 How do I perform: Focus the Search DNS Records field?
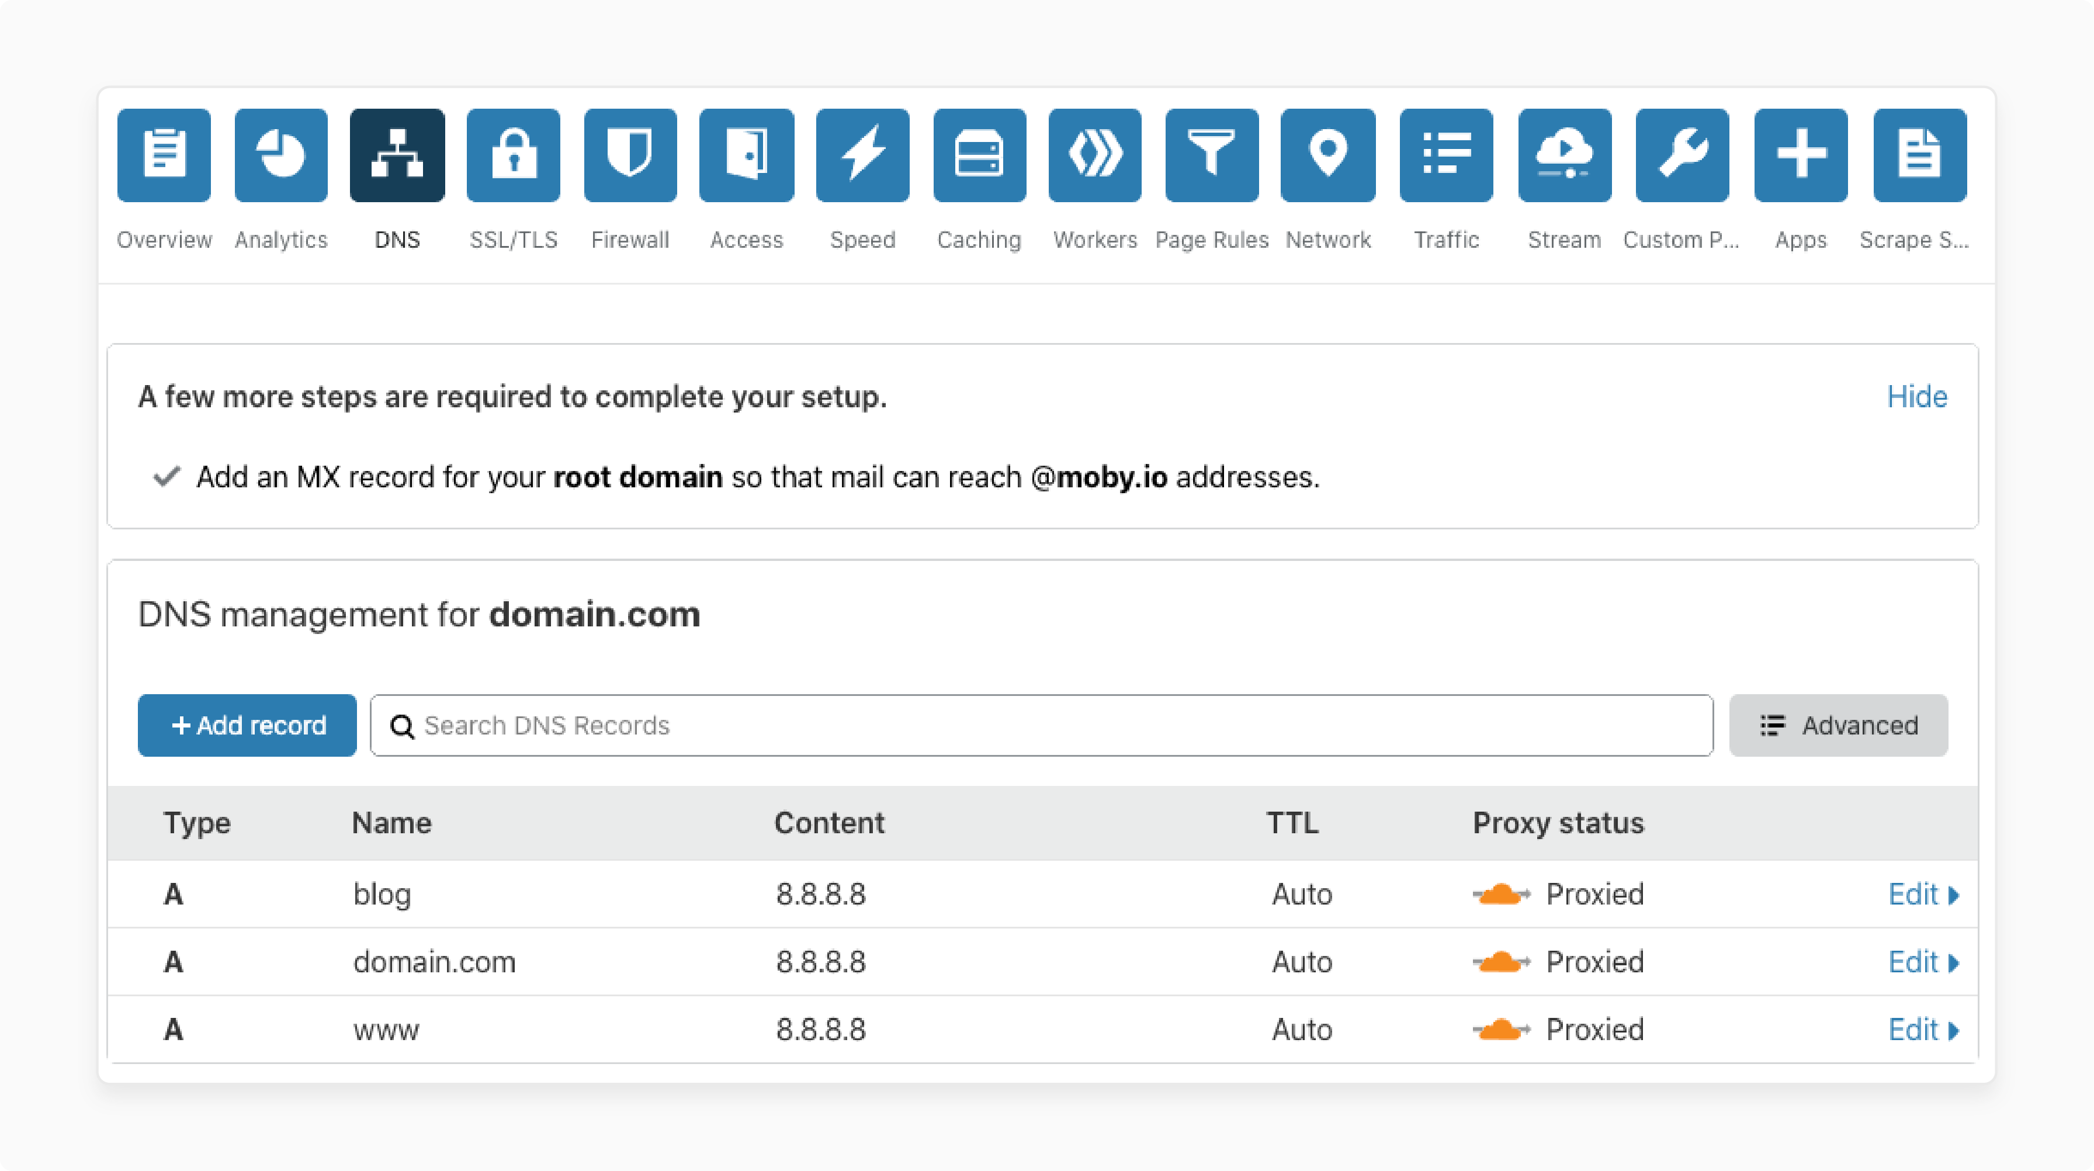click(1041, 725)
